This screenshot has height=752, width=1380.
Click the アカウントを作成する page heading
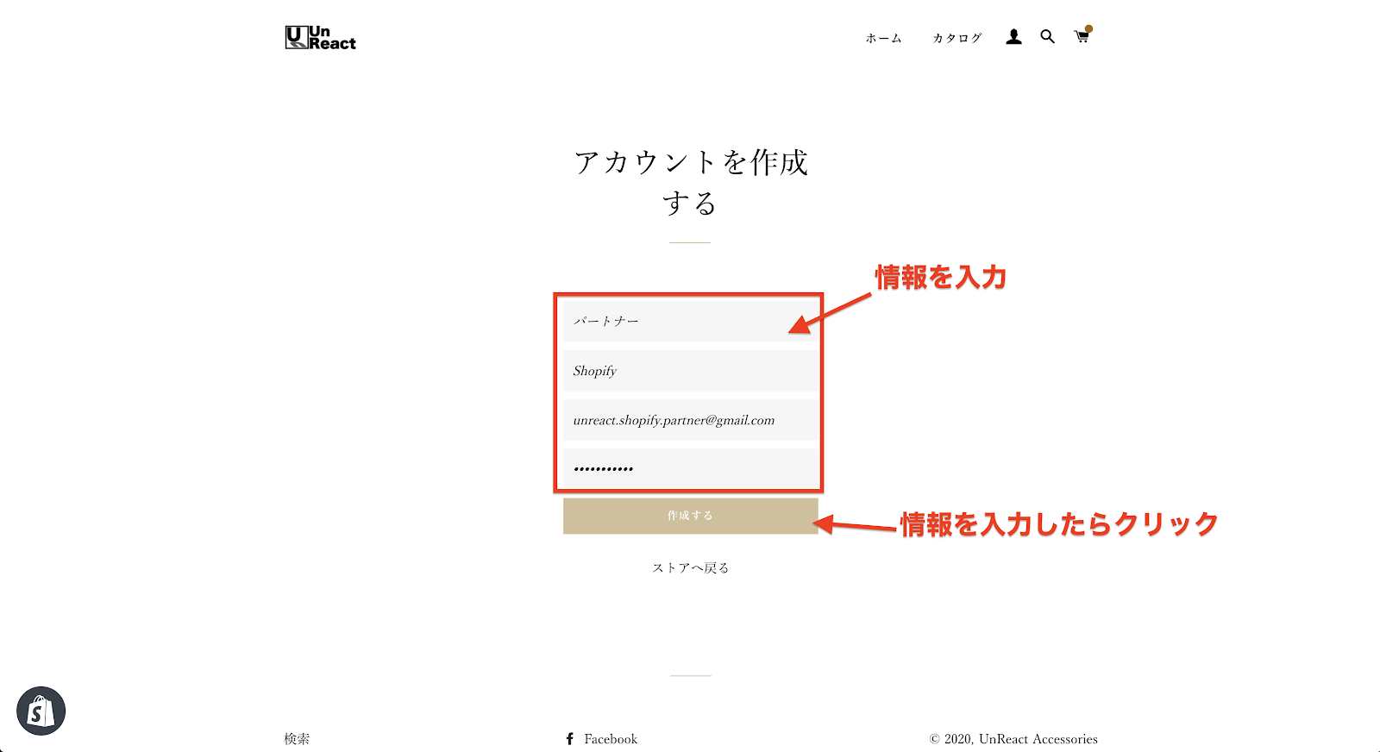690,182
